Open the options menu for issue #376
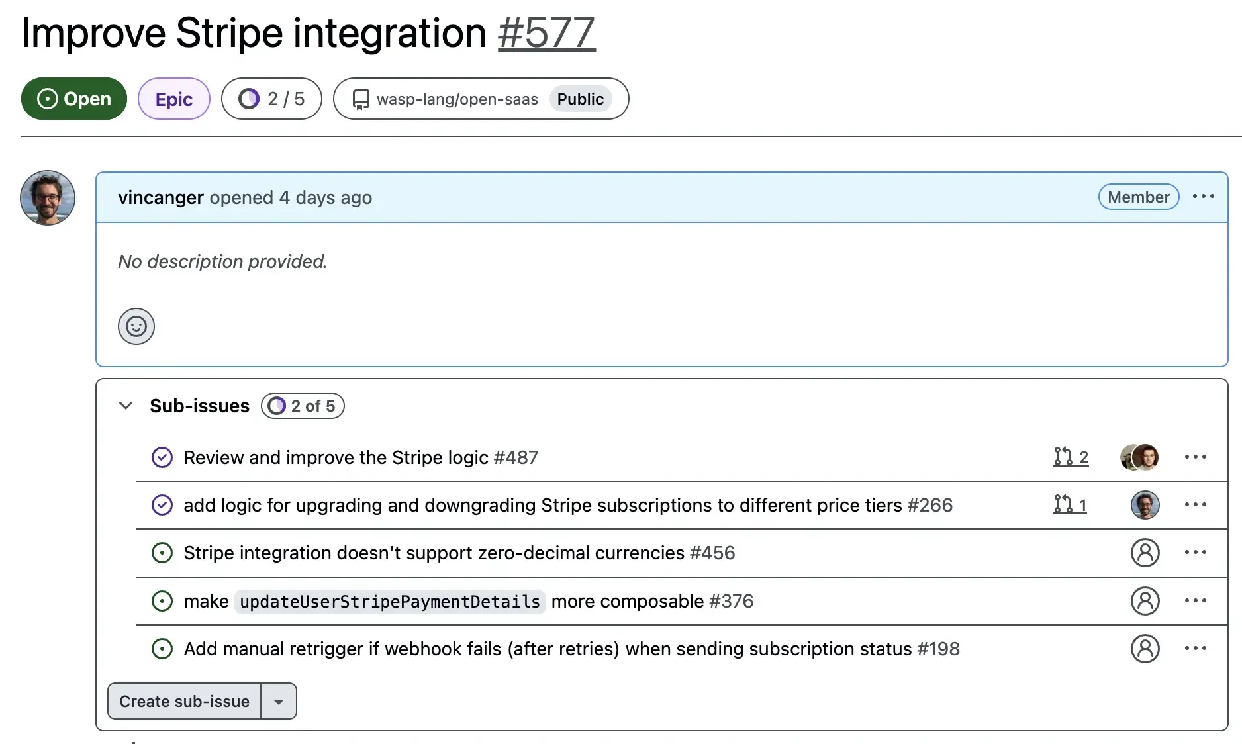 pos(1196,601)
